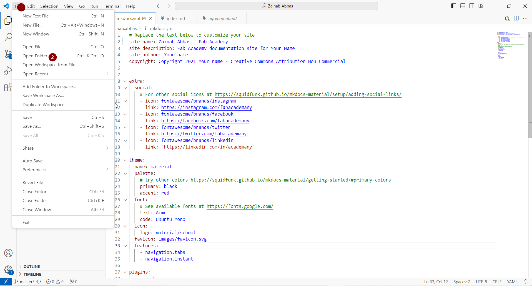Open the Explorer view in activity bar
Viewport: 532px width, 286px height.
point(8,20)
